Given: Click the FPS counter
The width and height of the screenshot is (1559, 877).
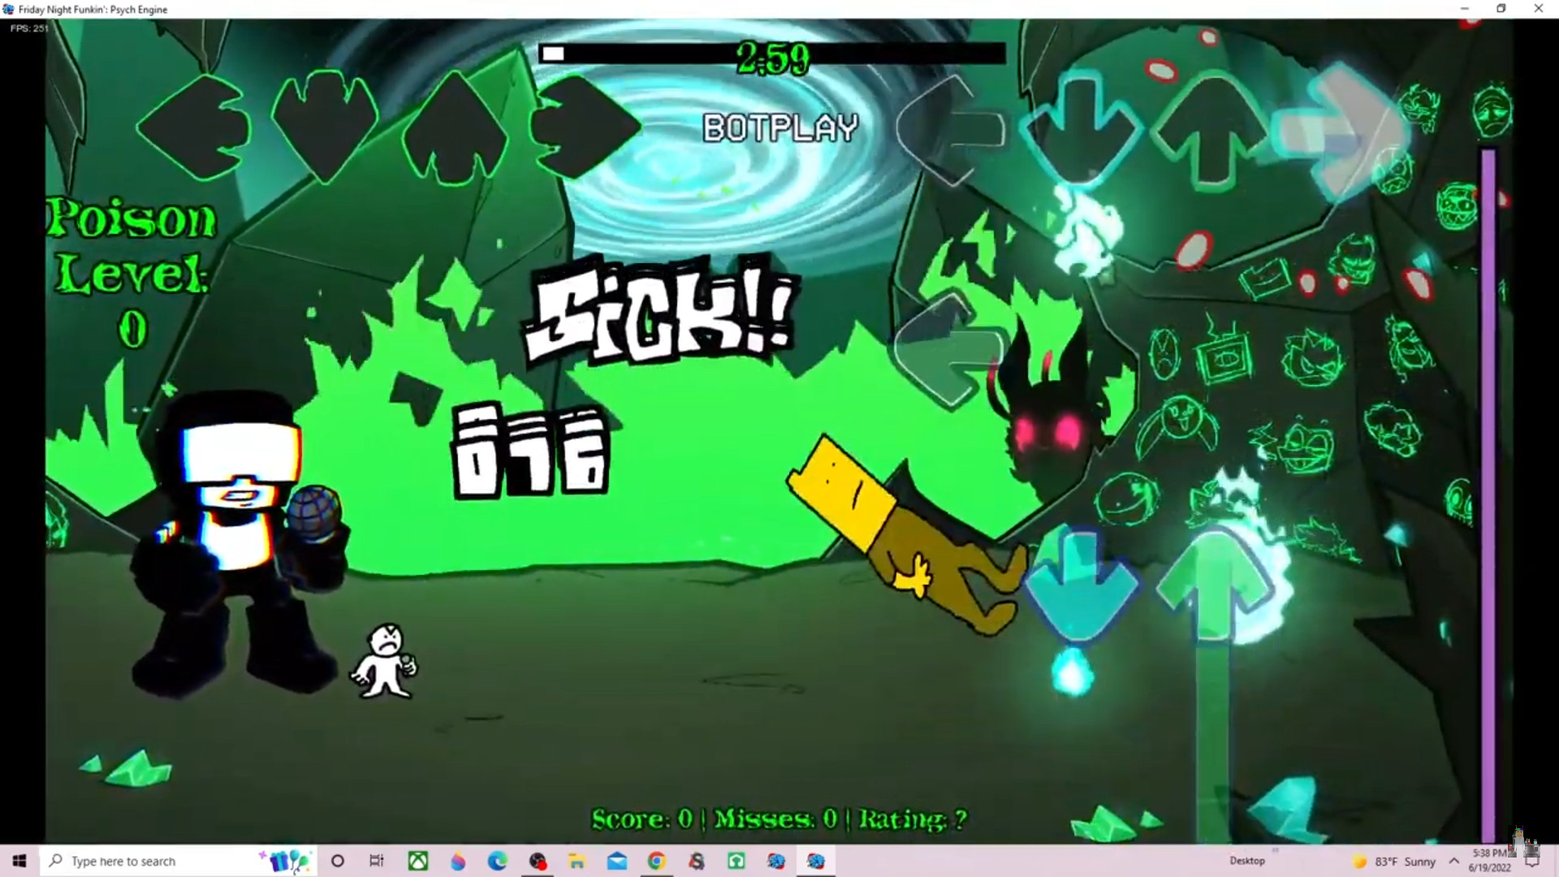Looking at the screenshot, I should [x=29, y=28].
